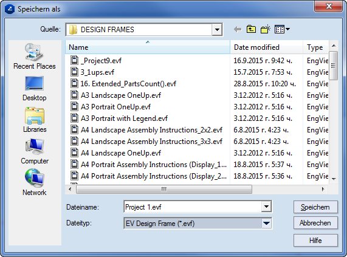Open Recent Places in sidebar
This screenshot has height=257, width=347.
coord(35,57)
